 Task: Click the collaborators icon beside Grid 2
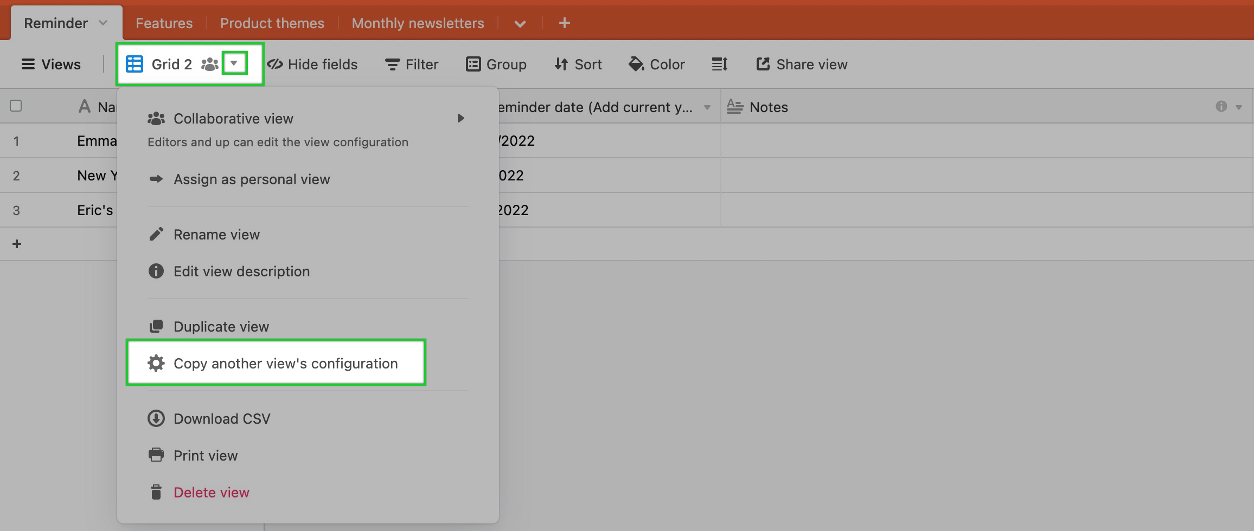tap(209, 64)
